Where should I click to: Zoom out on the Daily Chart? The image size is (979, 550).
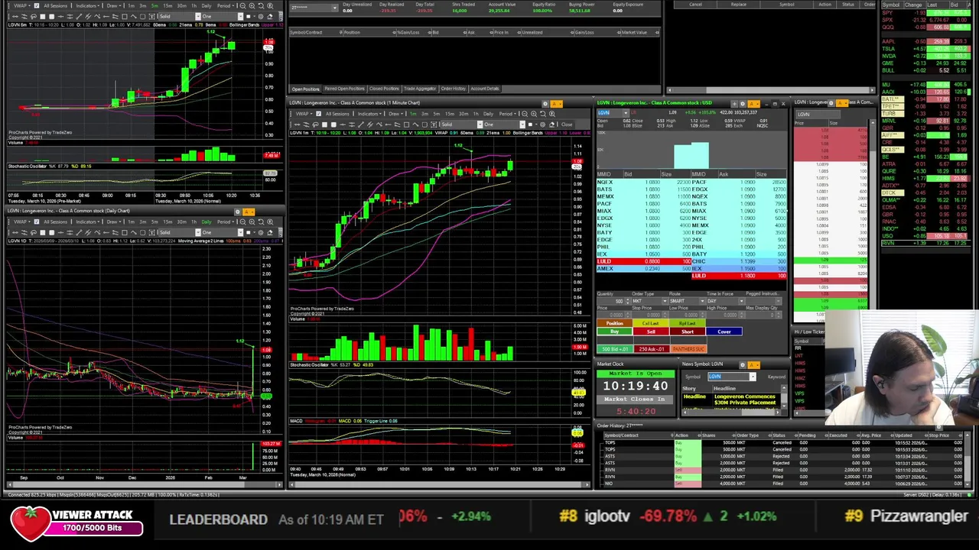[242, 222]
